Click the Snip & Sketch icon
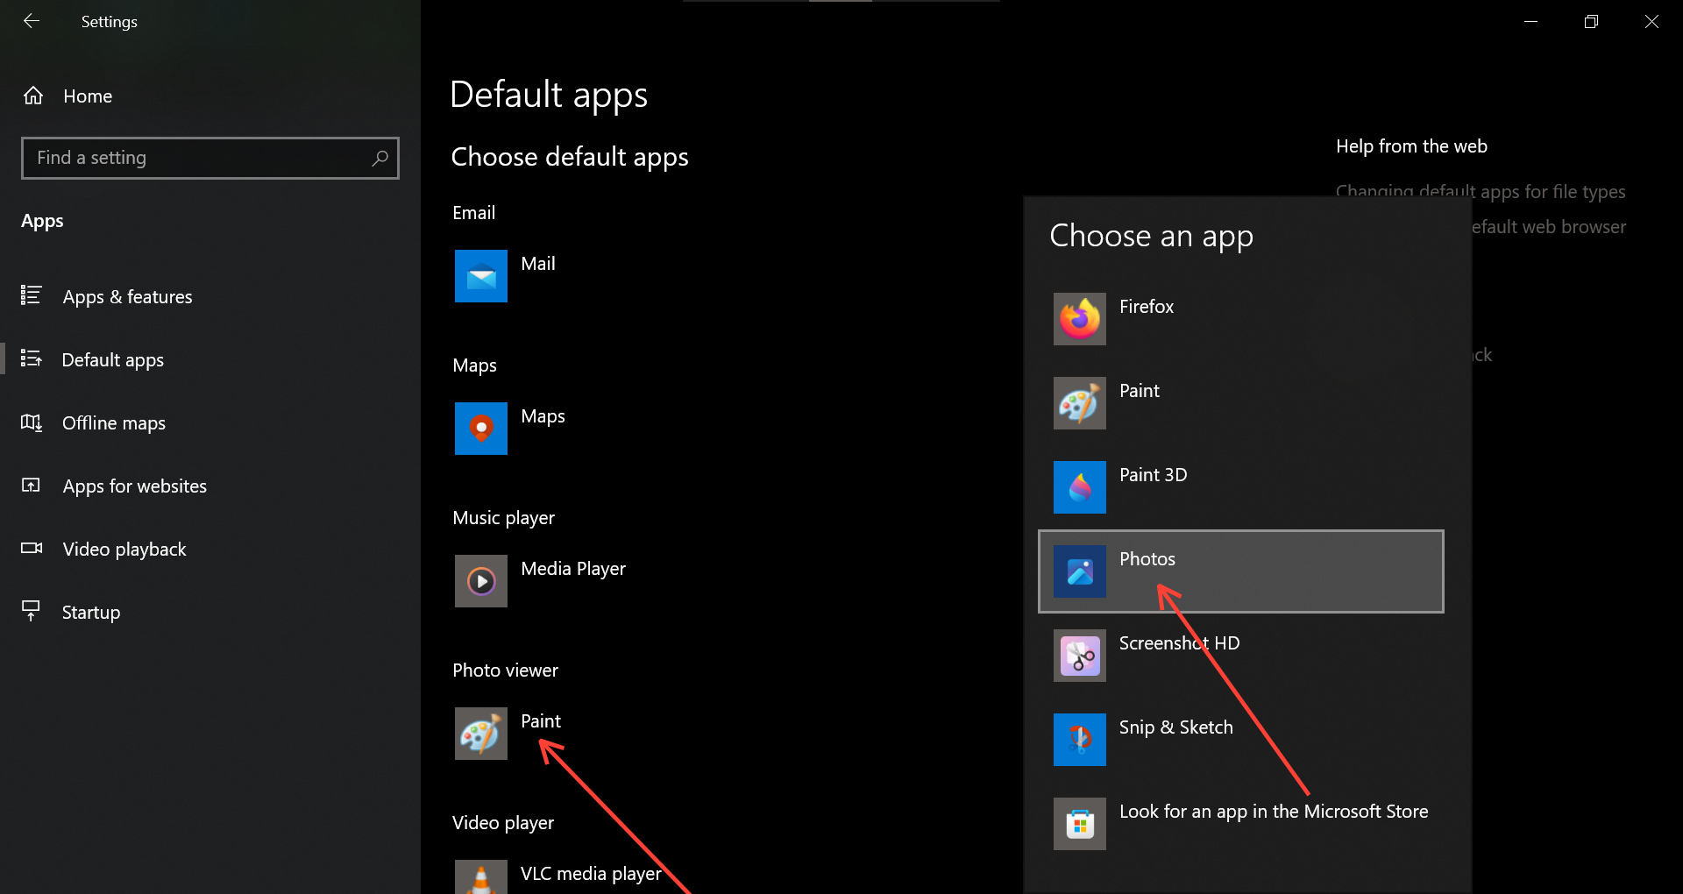The image size is (1683, 894). click(x=1080, y=740)
